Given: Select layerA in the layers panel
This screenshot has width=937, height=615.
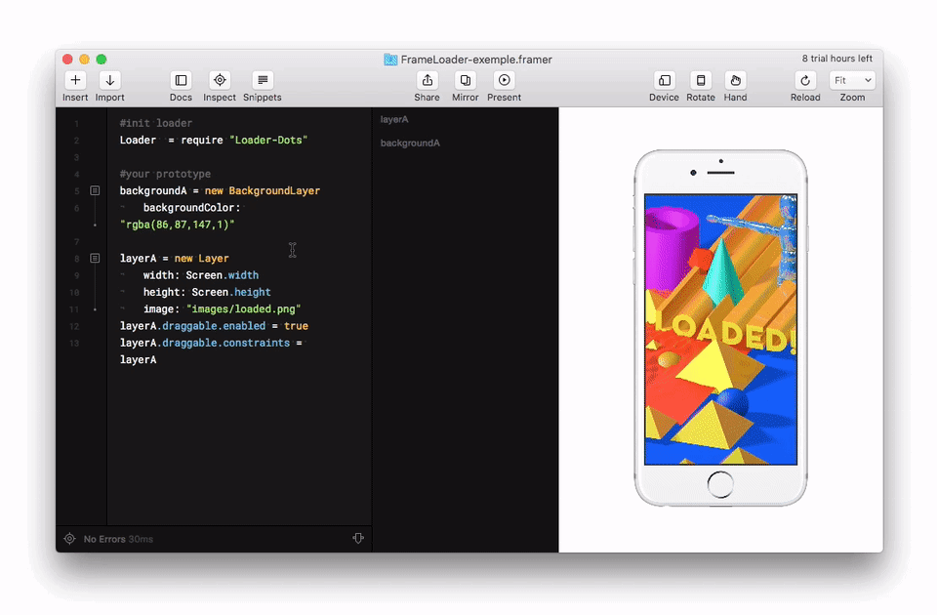Looking at the screenshot, I should [394, 118].
